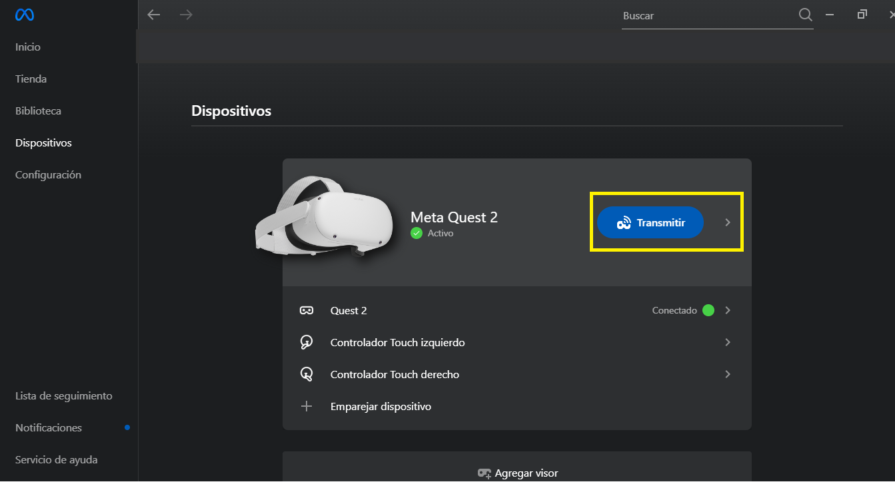
Task: Click the green Activo checkmark icon
Action: (417, 233)
